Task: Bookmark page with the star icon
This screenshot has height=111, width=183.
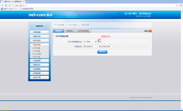Action: (x=177, y=5)
